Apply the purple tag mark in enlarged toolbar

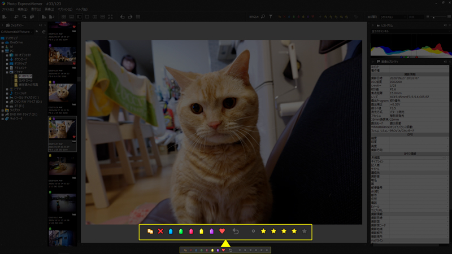click(x=211, y=231)
